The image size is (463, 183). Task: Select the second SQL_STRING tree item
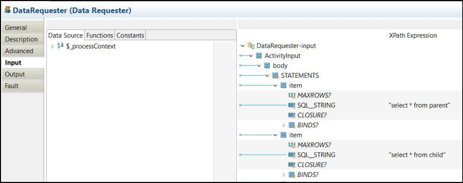coord(316,155)
